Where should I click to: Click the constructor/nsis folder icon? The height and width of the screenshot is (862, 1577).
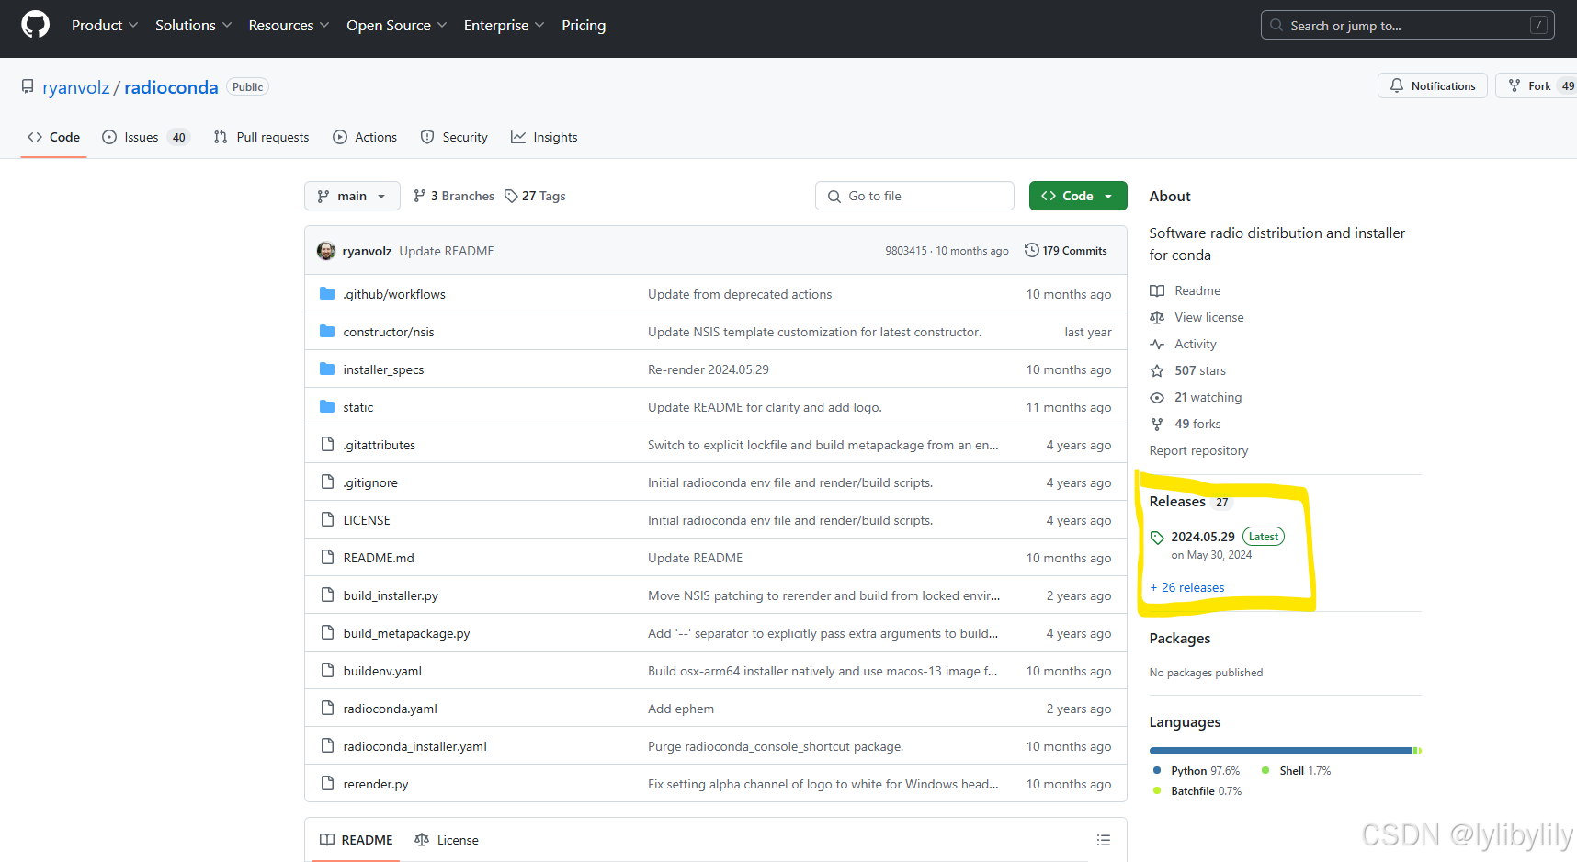[327, 331]
